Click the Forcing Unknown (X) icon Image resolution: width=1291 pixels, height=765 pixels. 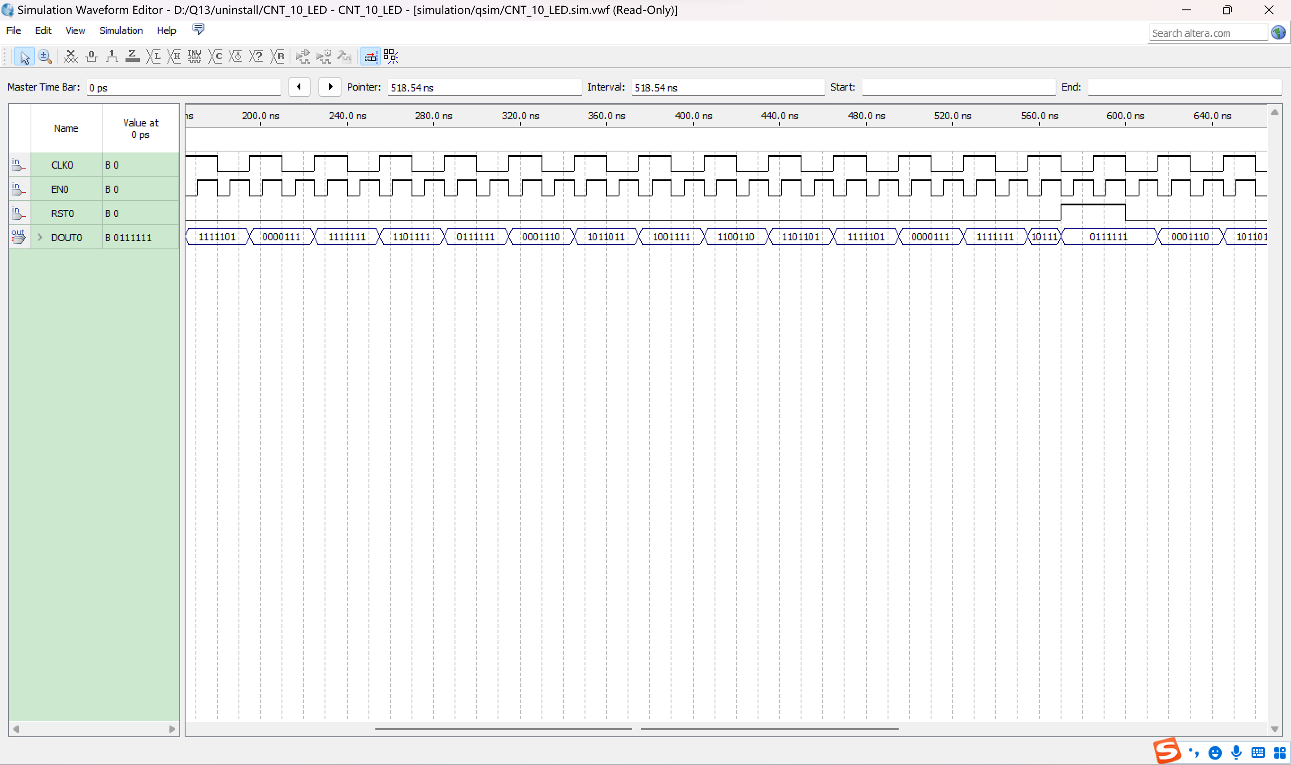[70, 57]
